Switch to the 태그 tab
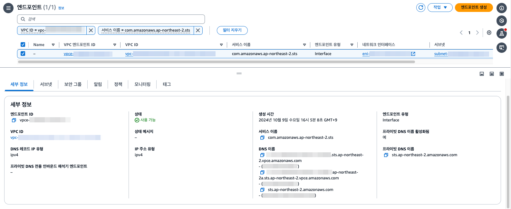Screen dimensions: 511x209 click(x=167, y=84)
